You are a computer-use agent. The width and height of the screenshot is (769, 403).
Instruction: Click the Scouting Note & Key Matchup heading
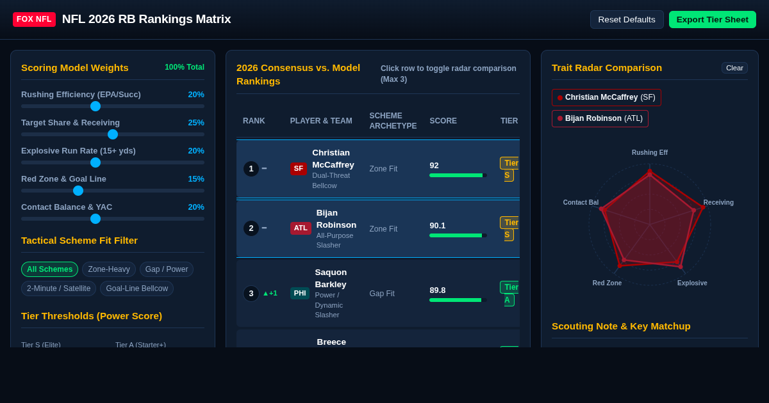tap(621, 326)
